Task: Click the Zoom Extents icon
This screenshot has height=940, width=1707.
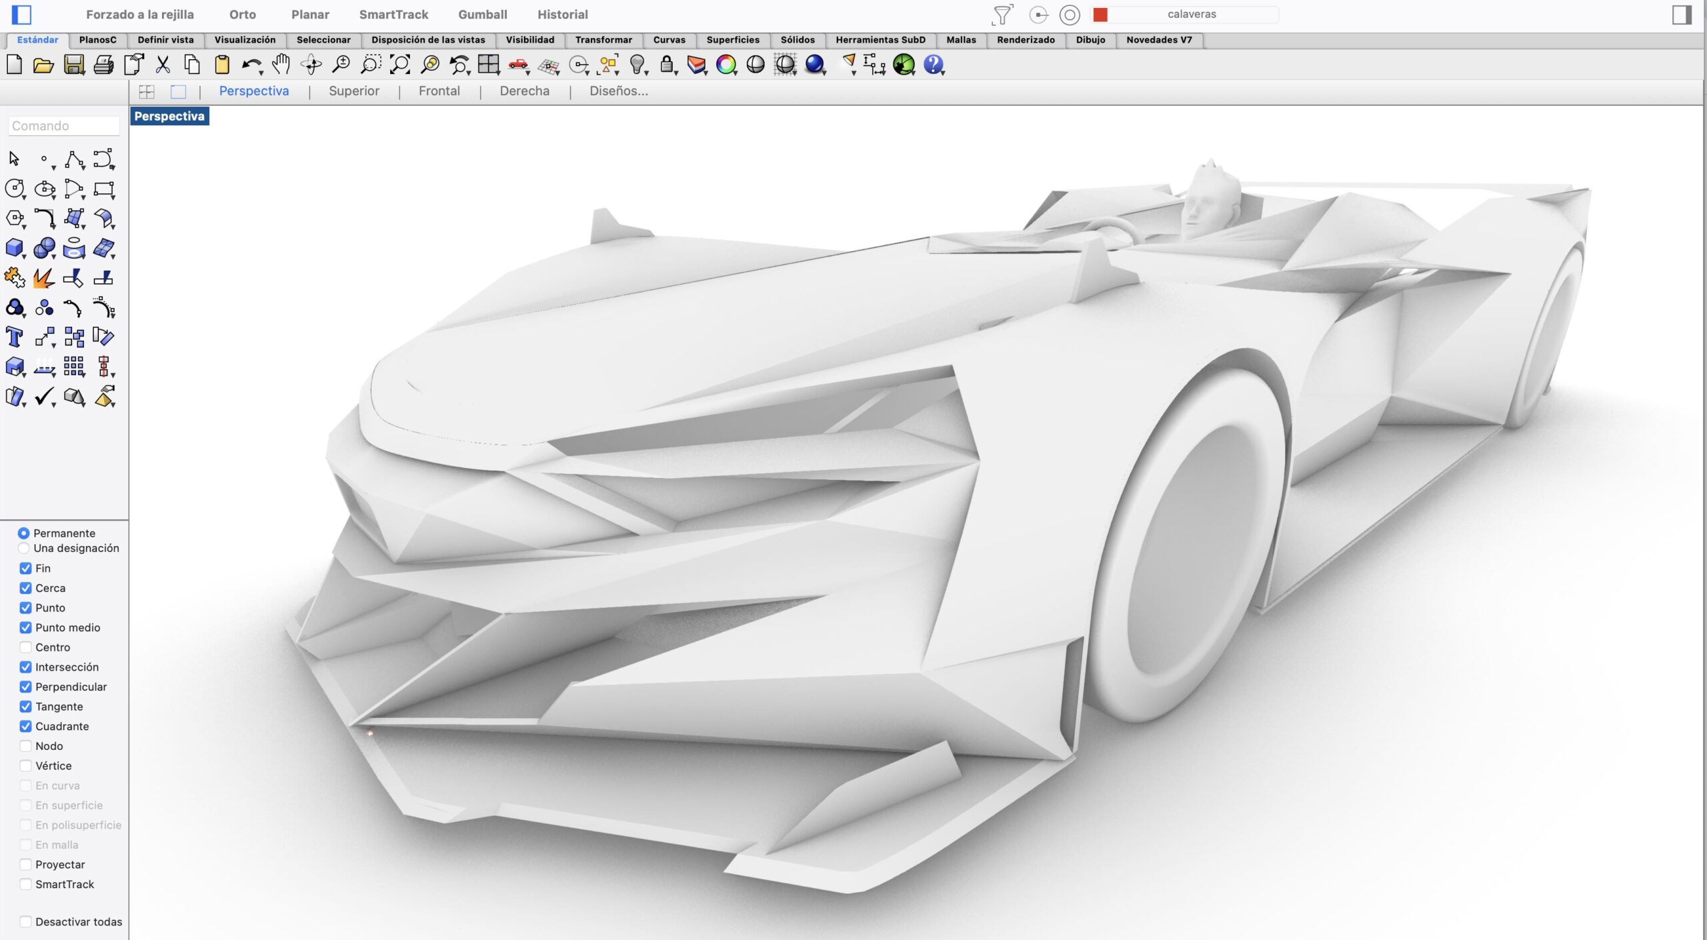Action: (400, 65)
